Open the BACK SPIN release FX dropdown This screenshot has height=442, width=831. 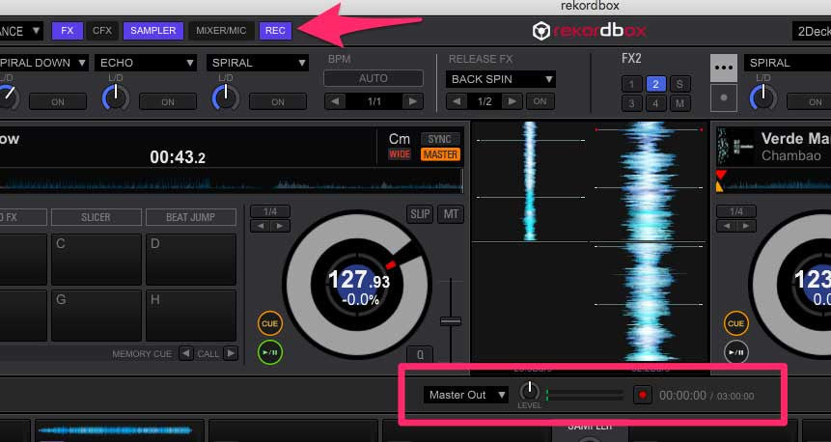click(500, 79)
